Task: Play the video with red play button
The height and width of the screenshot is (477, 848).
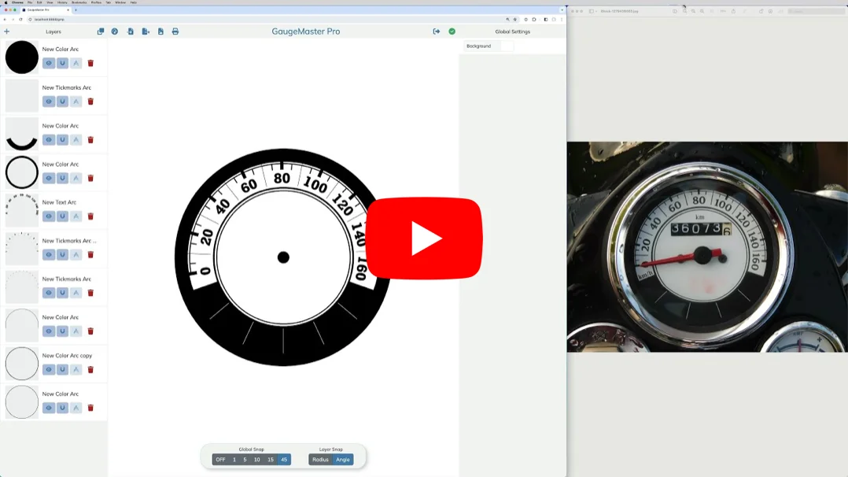Action: (424, 238)
